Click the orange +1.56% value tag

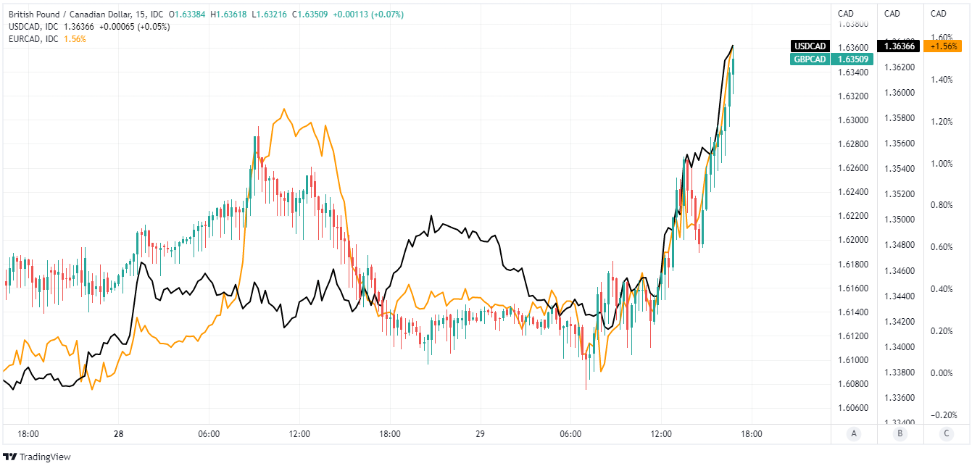pos(945,46)
